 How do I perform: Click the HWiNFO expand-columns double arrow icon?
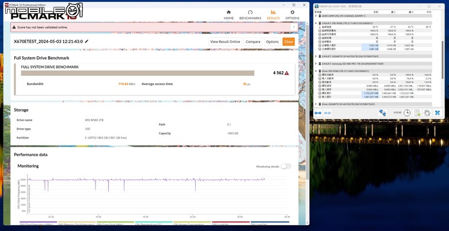(x=318, y=113)
